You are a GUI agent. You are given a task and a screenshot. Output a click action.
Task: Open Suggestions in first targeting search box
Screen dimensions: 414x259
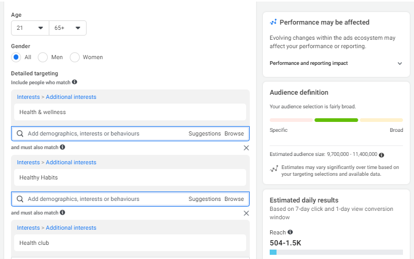205,134
